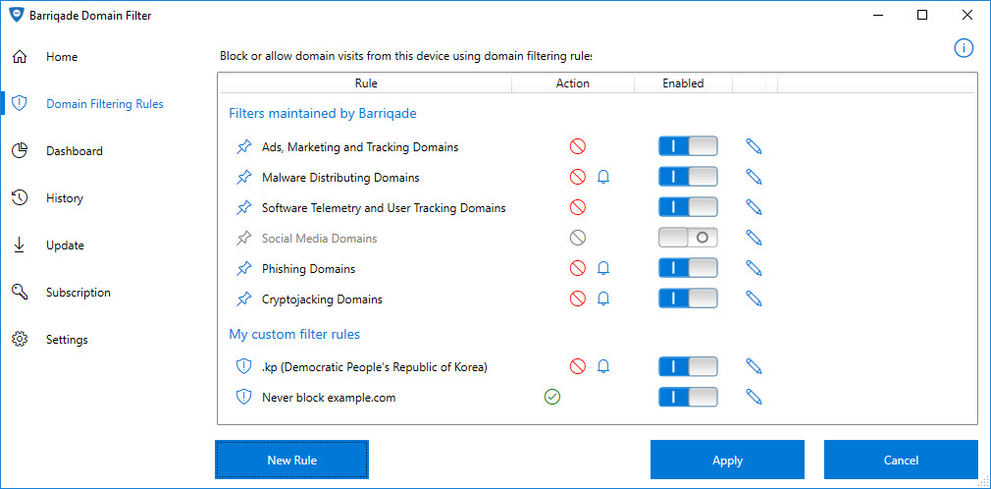Viewport: 991px width, 489px height.
Task: Switch off Cryptojacking Domains toggle
Action: point(688,298)
